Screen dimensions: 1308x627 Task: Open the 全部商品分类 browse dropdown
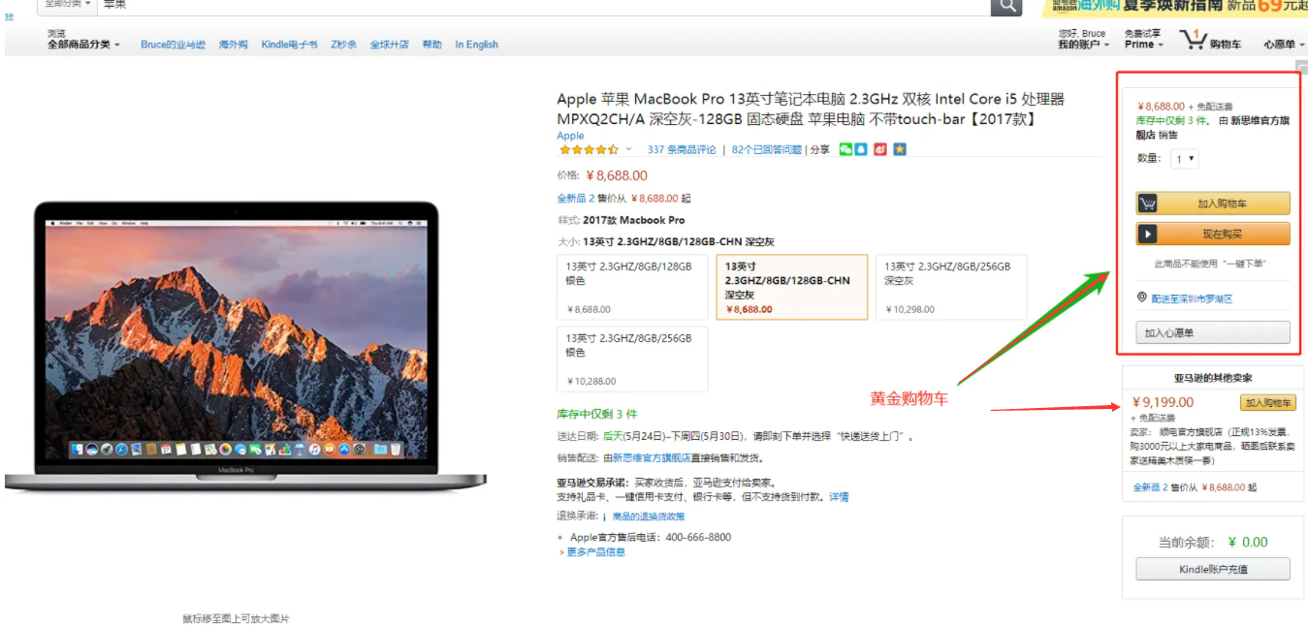(83, 45)
